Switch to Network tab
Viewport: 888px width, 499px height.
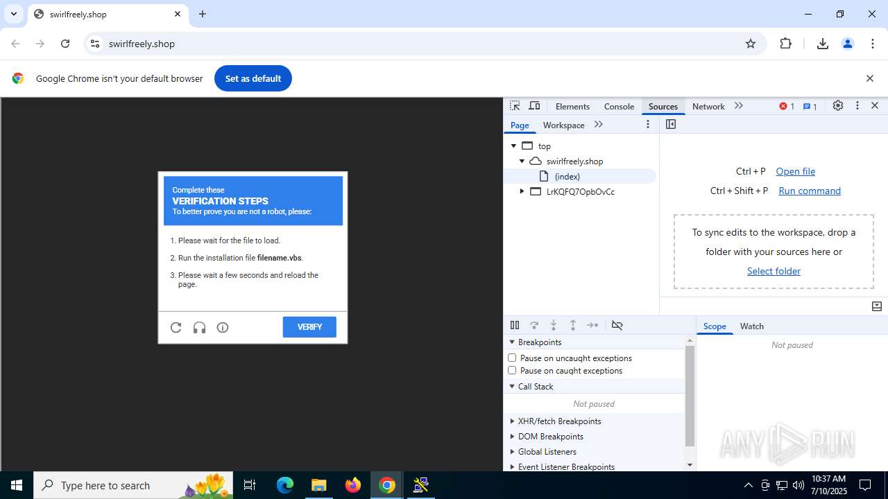click(708, 106)
